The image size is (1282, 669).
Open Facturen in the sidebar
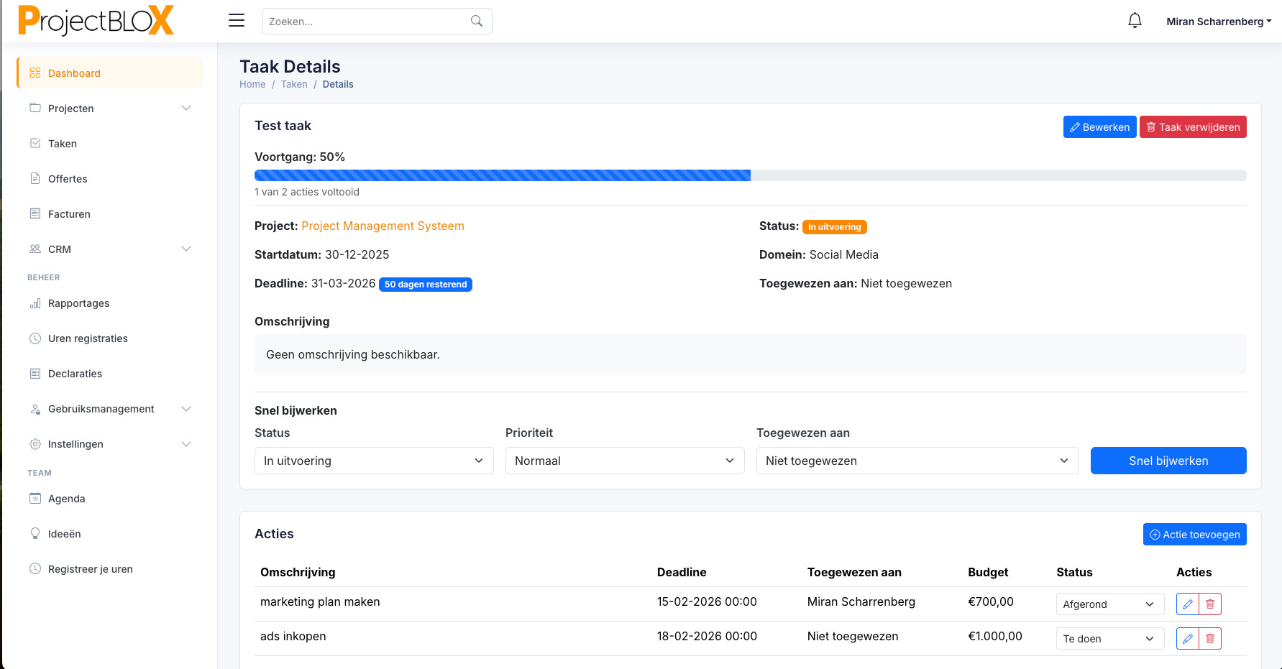click(x=69, y=214)
